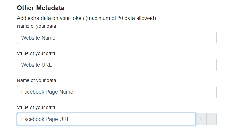Click into the Website URL field
The height and width of the screenshot is (131, 238).
[117, 65]
